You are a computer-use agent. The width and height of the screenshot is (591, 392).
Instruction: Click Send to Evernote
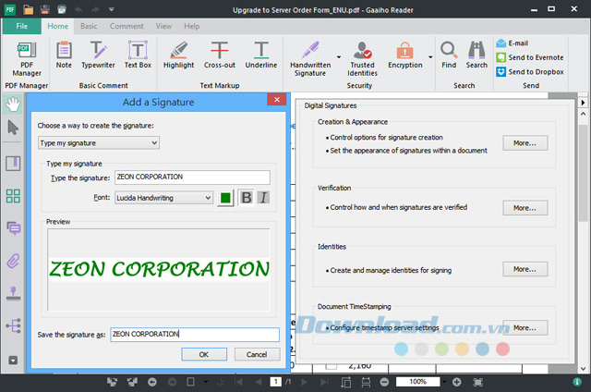[530, 57]
